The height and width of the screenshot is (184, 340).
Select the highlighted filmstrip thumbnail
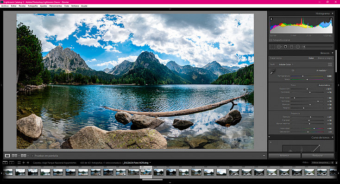(146, 172)
